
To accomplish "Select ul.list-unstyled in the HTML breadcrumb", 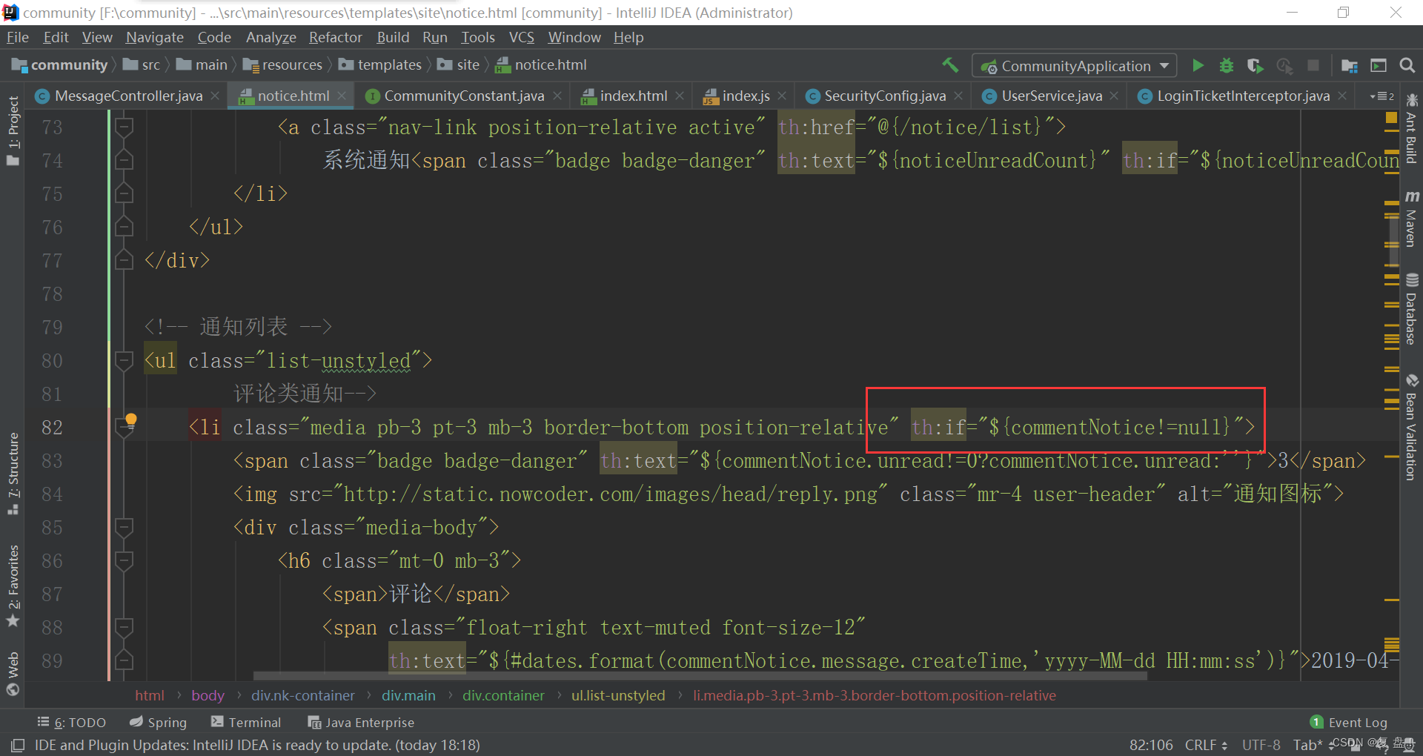I will point(618,695).
